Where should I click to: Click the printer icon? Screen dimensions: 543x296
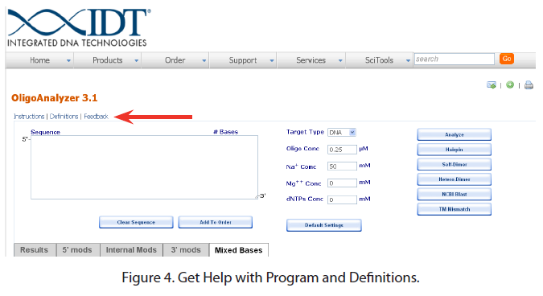pos(529,84)
